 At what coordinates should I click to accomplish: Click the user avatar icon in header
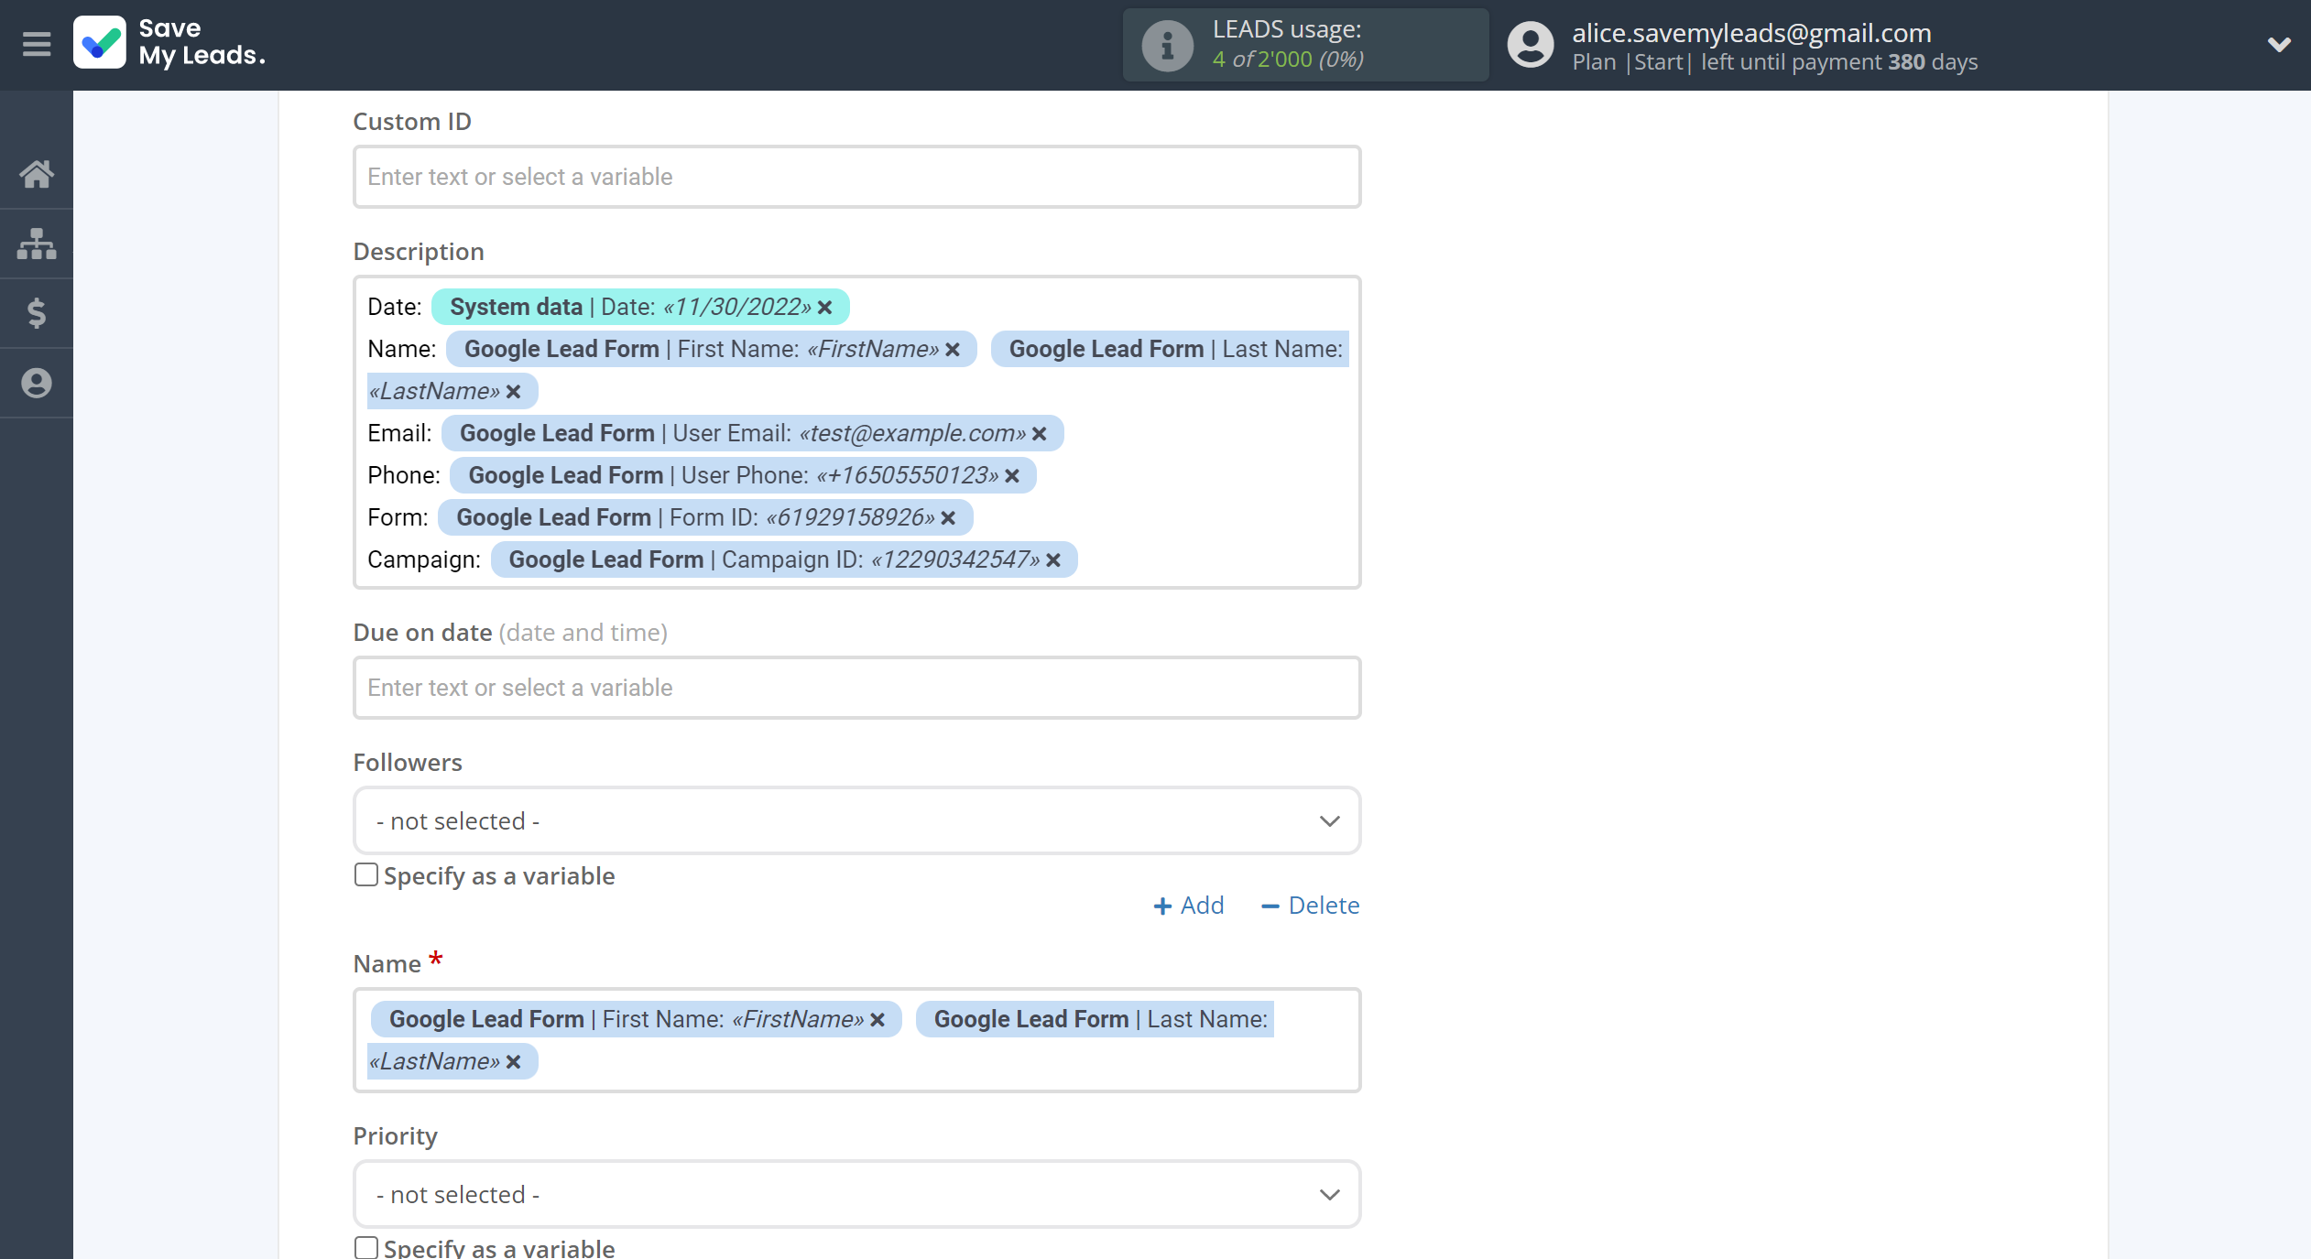1530,44
